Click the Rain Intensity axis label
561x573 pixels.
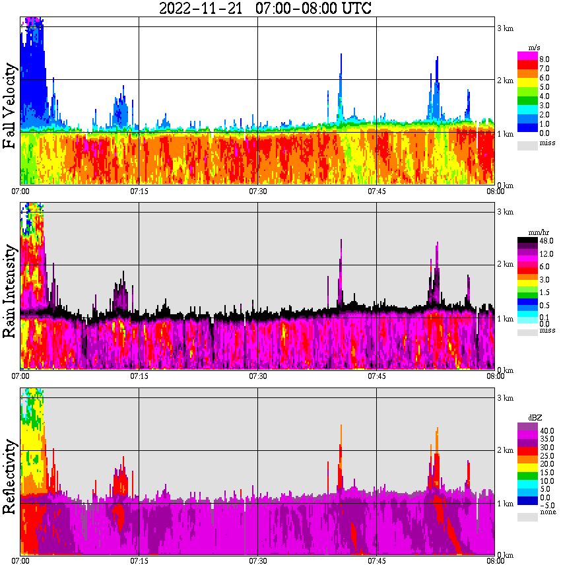click(x=10, y=291)
